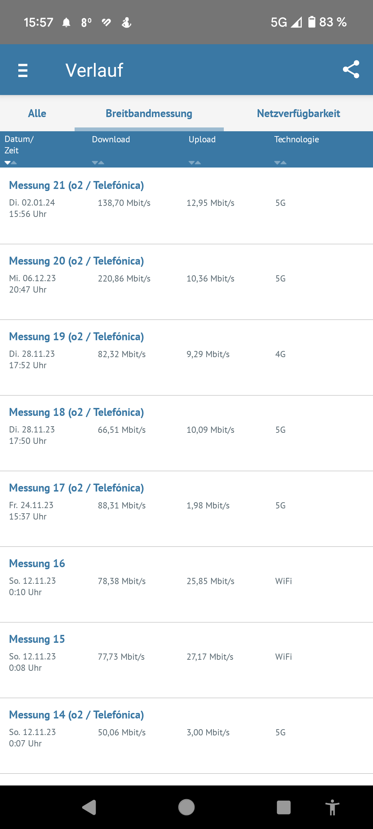The image size is (373, 829).
Task: Sort by Download column arrows
Action: click(x=98, y=163)
